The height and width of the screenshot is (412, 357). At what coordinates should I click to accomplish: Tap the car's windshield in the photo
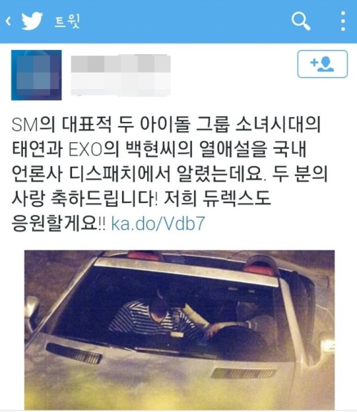coord(171,310)
